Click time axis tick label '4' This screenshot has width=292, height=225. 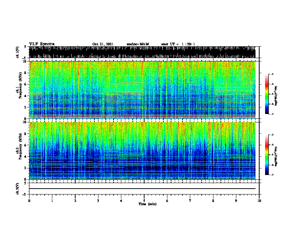121,201
